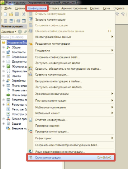Open the Отладка menu
Screen dimensions: 128x169
pyautogui.click(x=54, y=8)
